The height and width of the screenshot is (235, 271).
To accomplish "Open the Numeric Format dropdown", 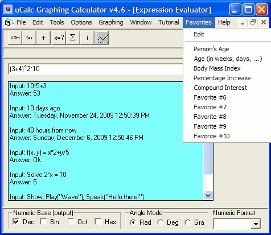I will [x=256, y=224].
